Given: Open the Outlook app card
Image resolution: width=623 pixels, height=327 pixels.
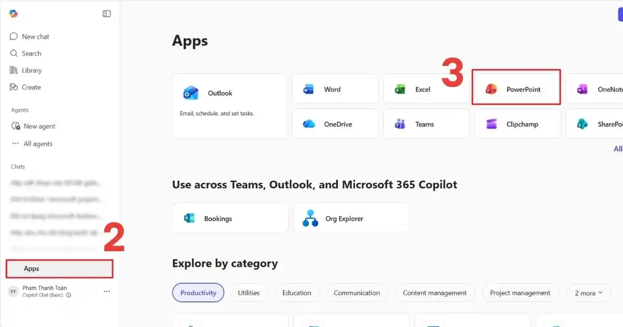Looking at the screenshot, I should coord(229,106).
